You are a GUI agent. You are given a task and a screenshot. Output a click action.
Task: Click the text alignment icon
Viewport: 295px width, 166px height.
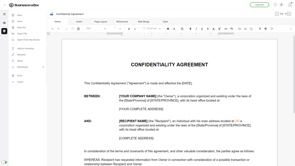pyautogui.click(x=260, y=29)
